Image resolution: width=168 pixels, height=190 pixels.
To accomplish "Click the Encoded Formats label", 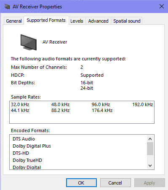I will [30, 130].
